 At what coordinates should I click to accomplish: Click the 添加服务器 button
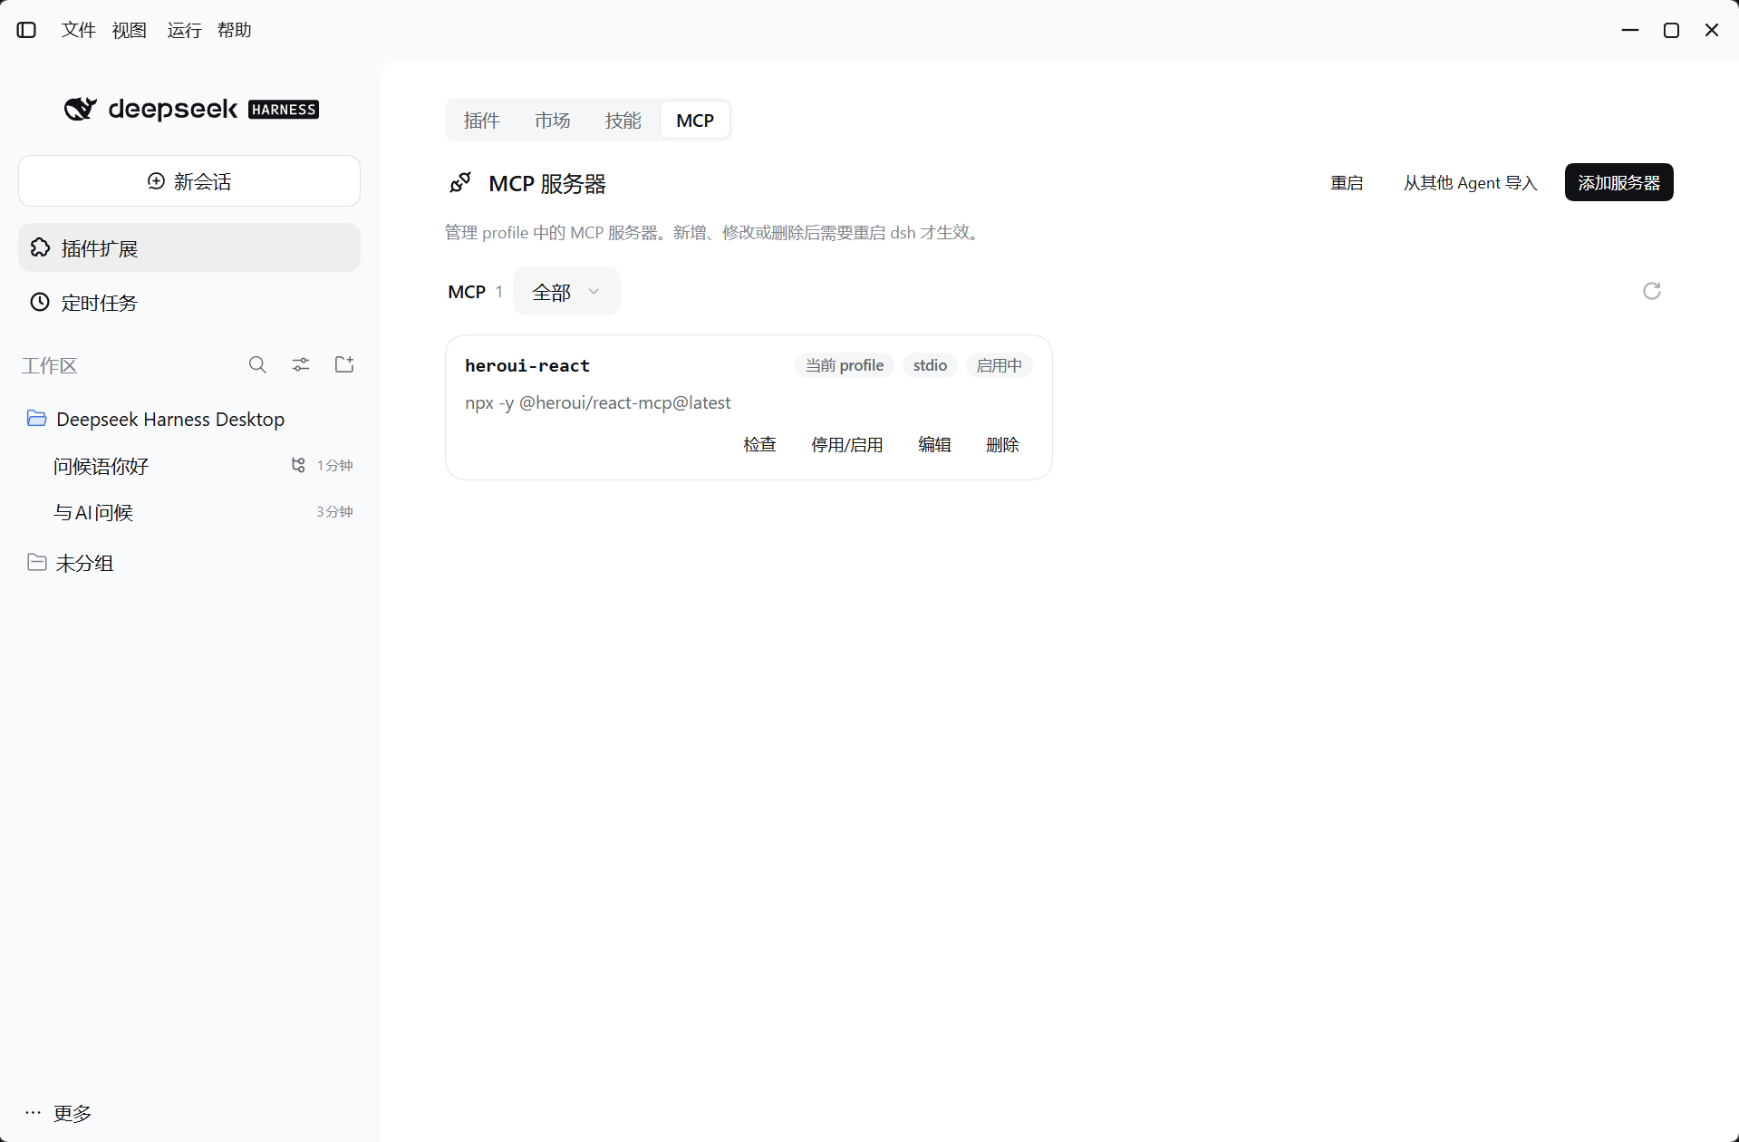(x=1618, y=183)
